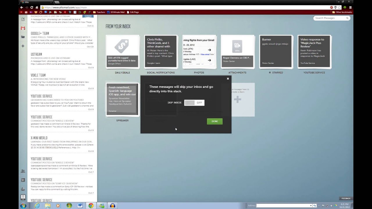This screenshot has width=372, height=209.
Task: Toggle the Skip Inbox switch
Action: tap(194, 102)
